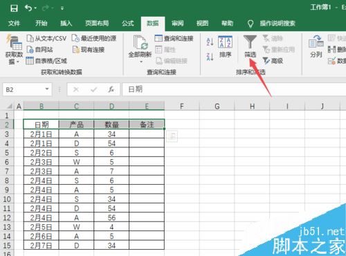This screenshot has width=346, height=256.
Task: Click the confirm checkmark in formula bar
Action: point(93,89)
